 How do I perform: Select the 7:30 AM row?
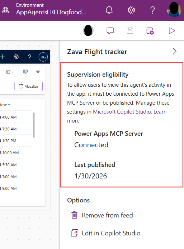(x=15, y=129)
